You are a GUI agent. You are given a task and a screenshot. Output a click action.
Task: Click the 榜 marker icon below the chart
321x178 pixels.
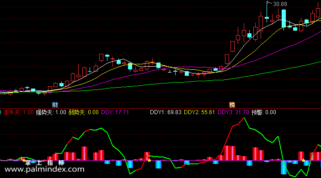(x=232, y=105)
